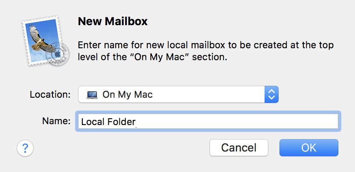The width and height of the screenshot is (355, 172).
Task: Confirm mailbox creation with OK
Action: (x=308, y=148)
